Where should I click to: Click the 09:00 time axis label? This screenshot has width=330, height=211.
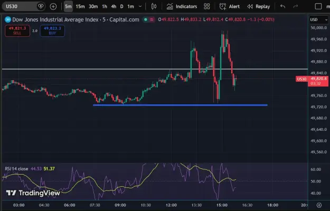click(x=120, y=205)
